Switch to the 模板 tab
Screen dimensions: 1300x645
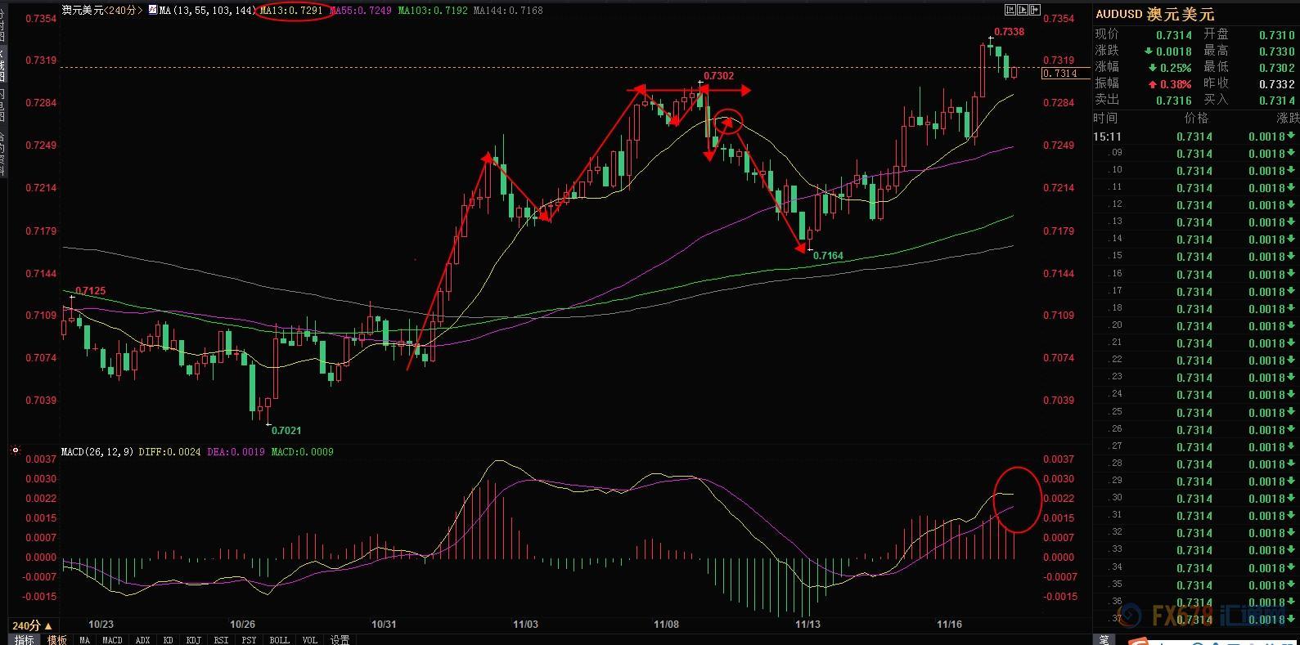tap(56, 639)
